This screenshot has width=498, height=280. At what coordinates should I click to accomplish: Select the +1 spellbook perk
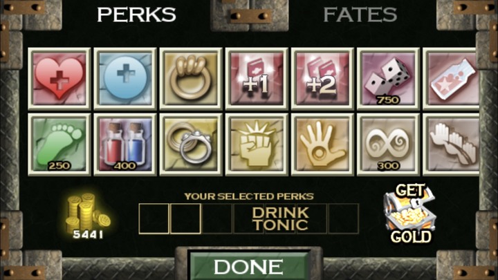tap(257, 79)
